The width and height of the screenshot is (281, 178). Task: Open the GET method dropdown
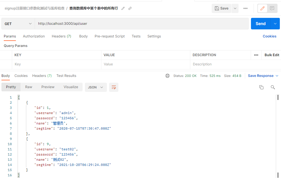pyautogui.click(x=18, y=24)
